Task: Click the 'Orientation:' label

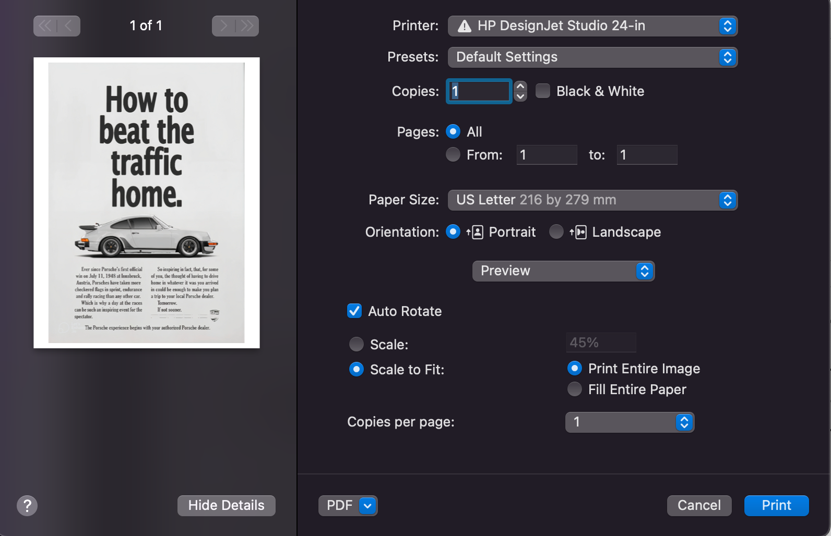Action: click(402, 232)
